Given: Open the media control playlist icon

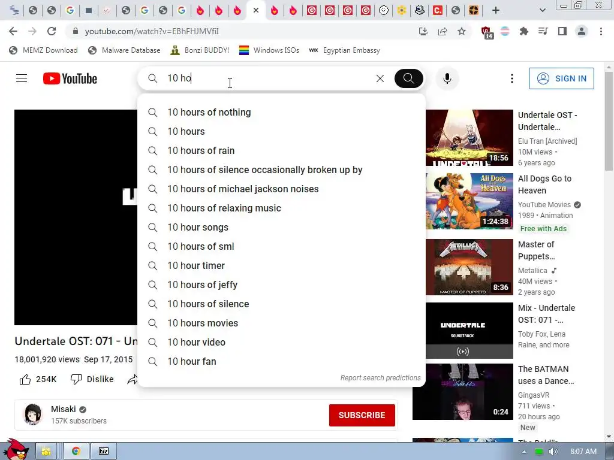Looking at the screenshot, I should pos(543,31).
